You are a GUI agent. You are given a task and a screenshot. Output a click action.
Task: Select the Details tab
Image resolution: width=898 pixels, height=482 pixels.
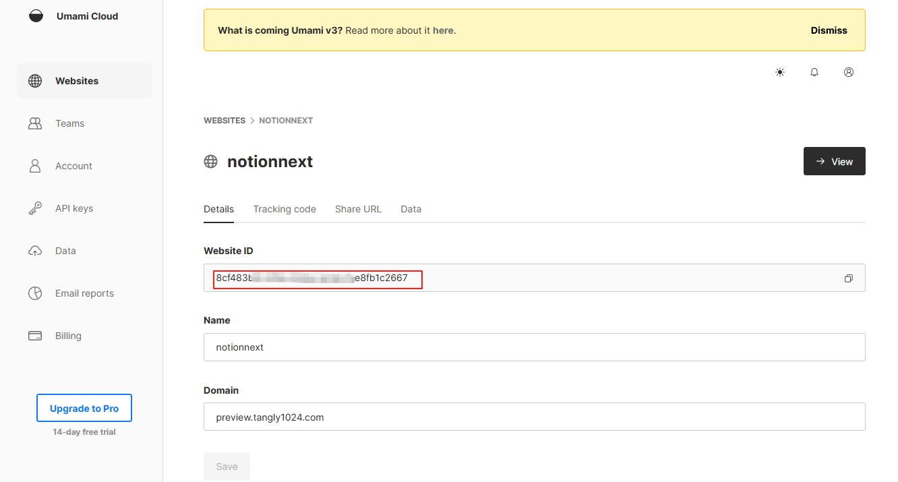(218, 209)
